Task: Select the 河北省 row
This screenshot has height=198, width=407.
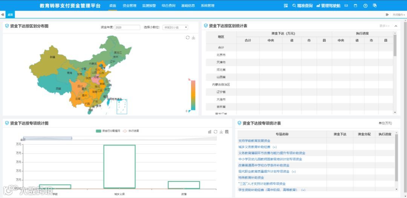Action: tap(300, 70)
